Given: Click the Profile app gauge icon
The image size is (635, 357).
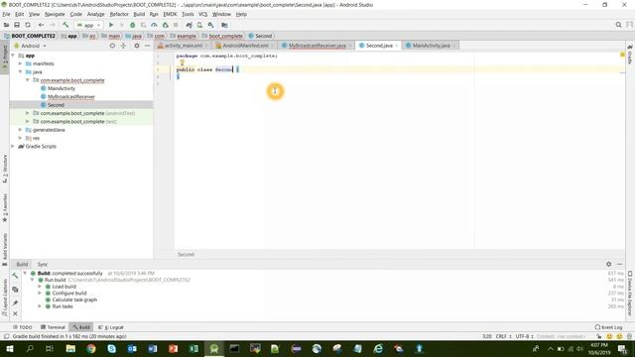Looking at the screenshot, I should click(x=154, y=25).
